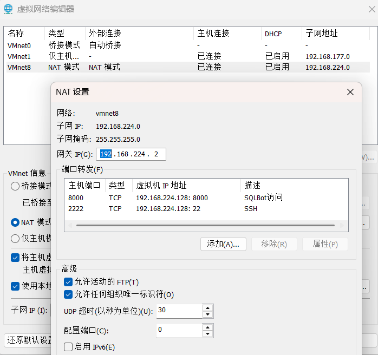This screenshot has width=378, height=355.
Task: Click the 子网地址 column header
Action: pos(336,33)
